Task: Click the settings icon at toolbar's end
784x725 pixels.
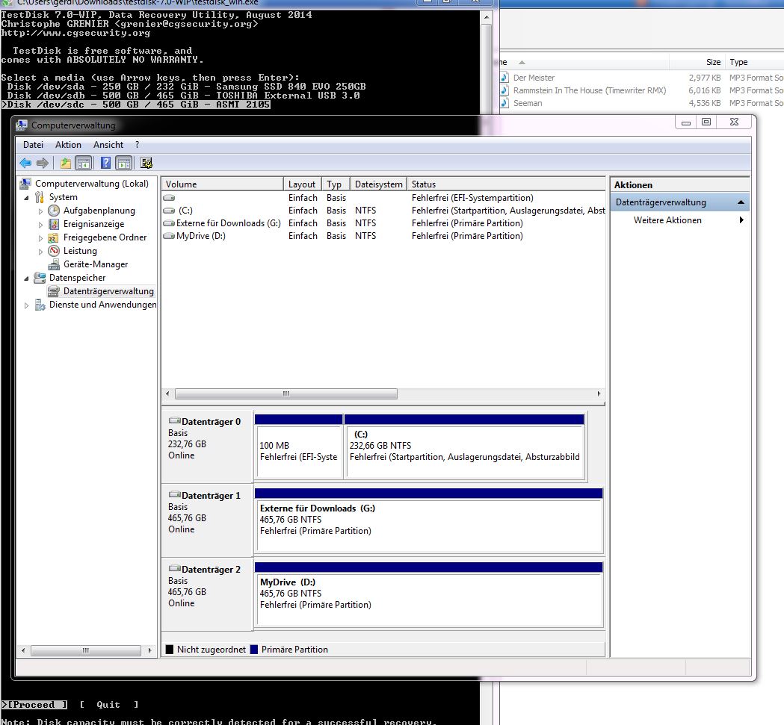Action: click(146, 163)
